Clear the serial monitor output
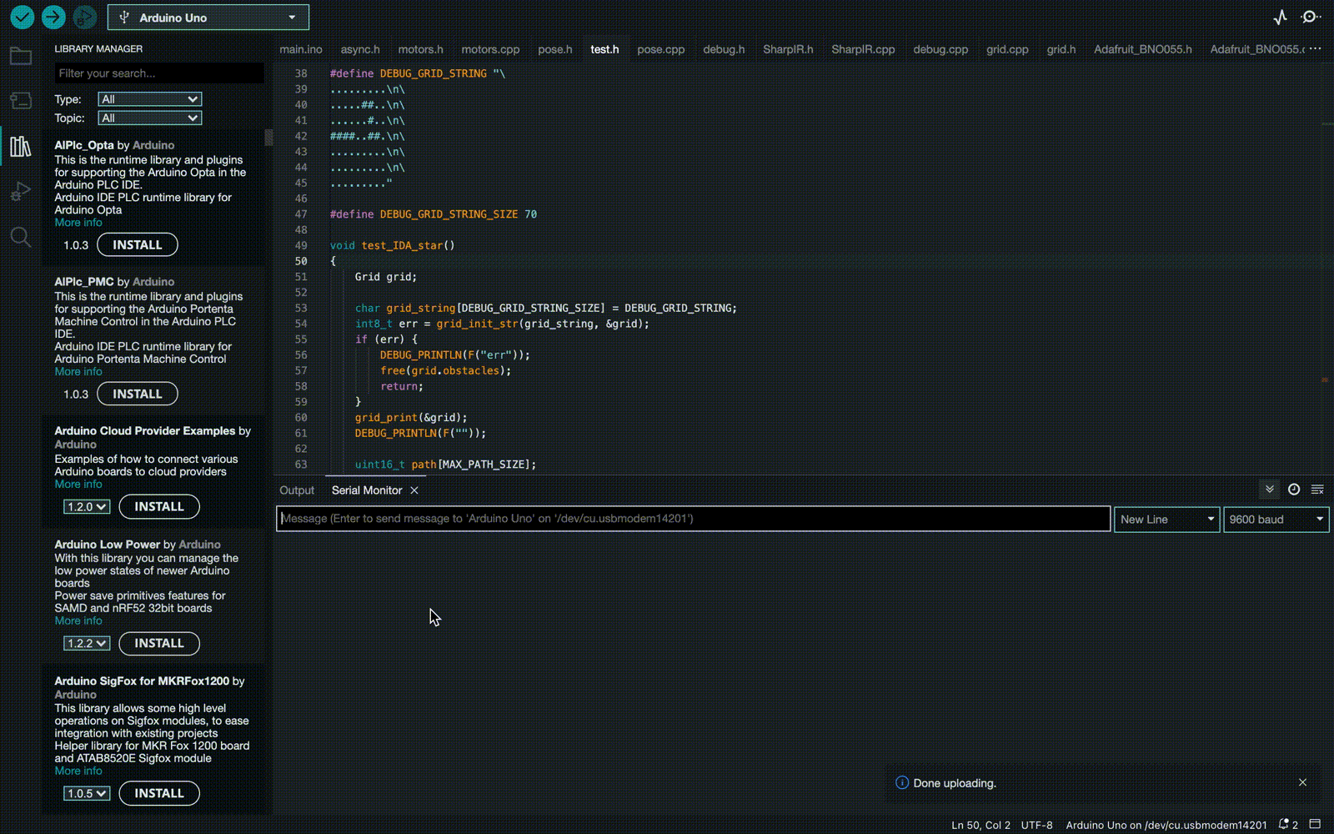 tap(1317, 490)
